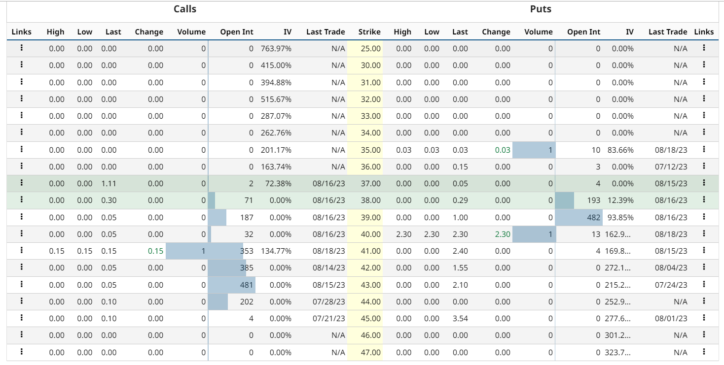Select the 134.77% call IV value

(276, 251)
